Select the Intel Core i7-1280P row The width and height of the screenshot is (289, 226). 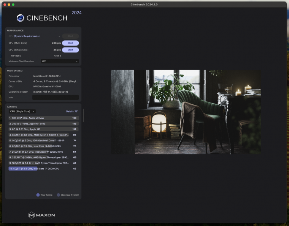click(x=44, y=141)
